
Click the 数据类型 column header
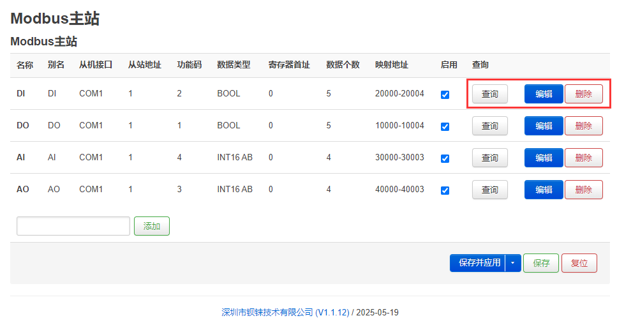pos(234,64)
